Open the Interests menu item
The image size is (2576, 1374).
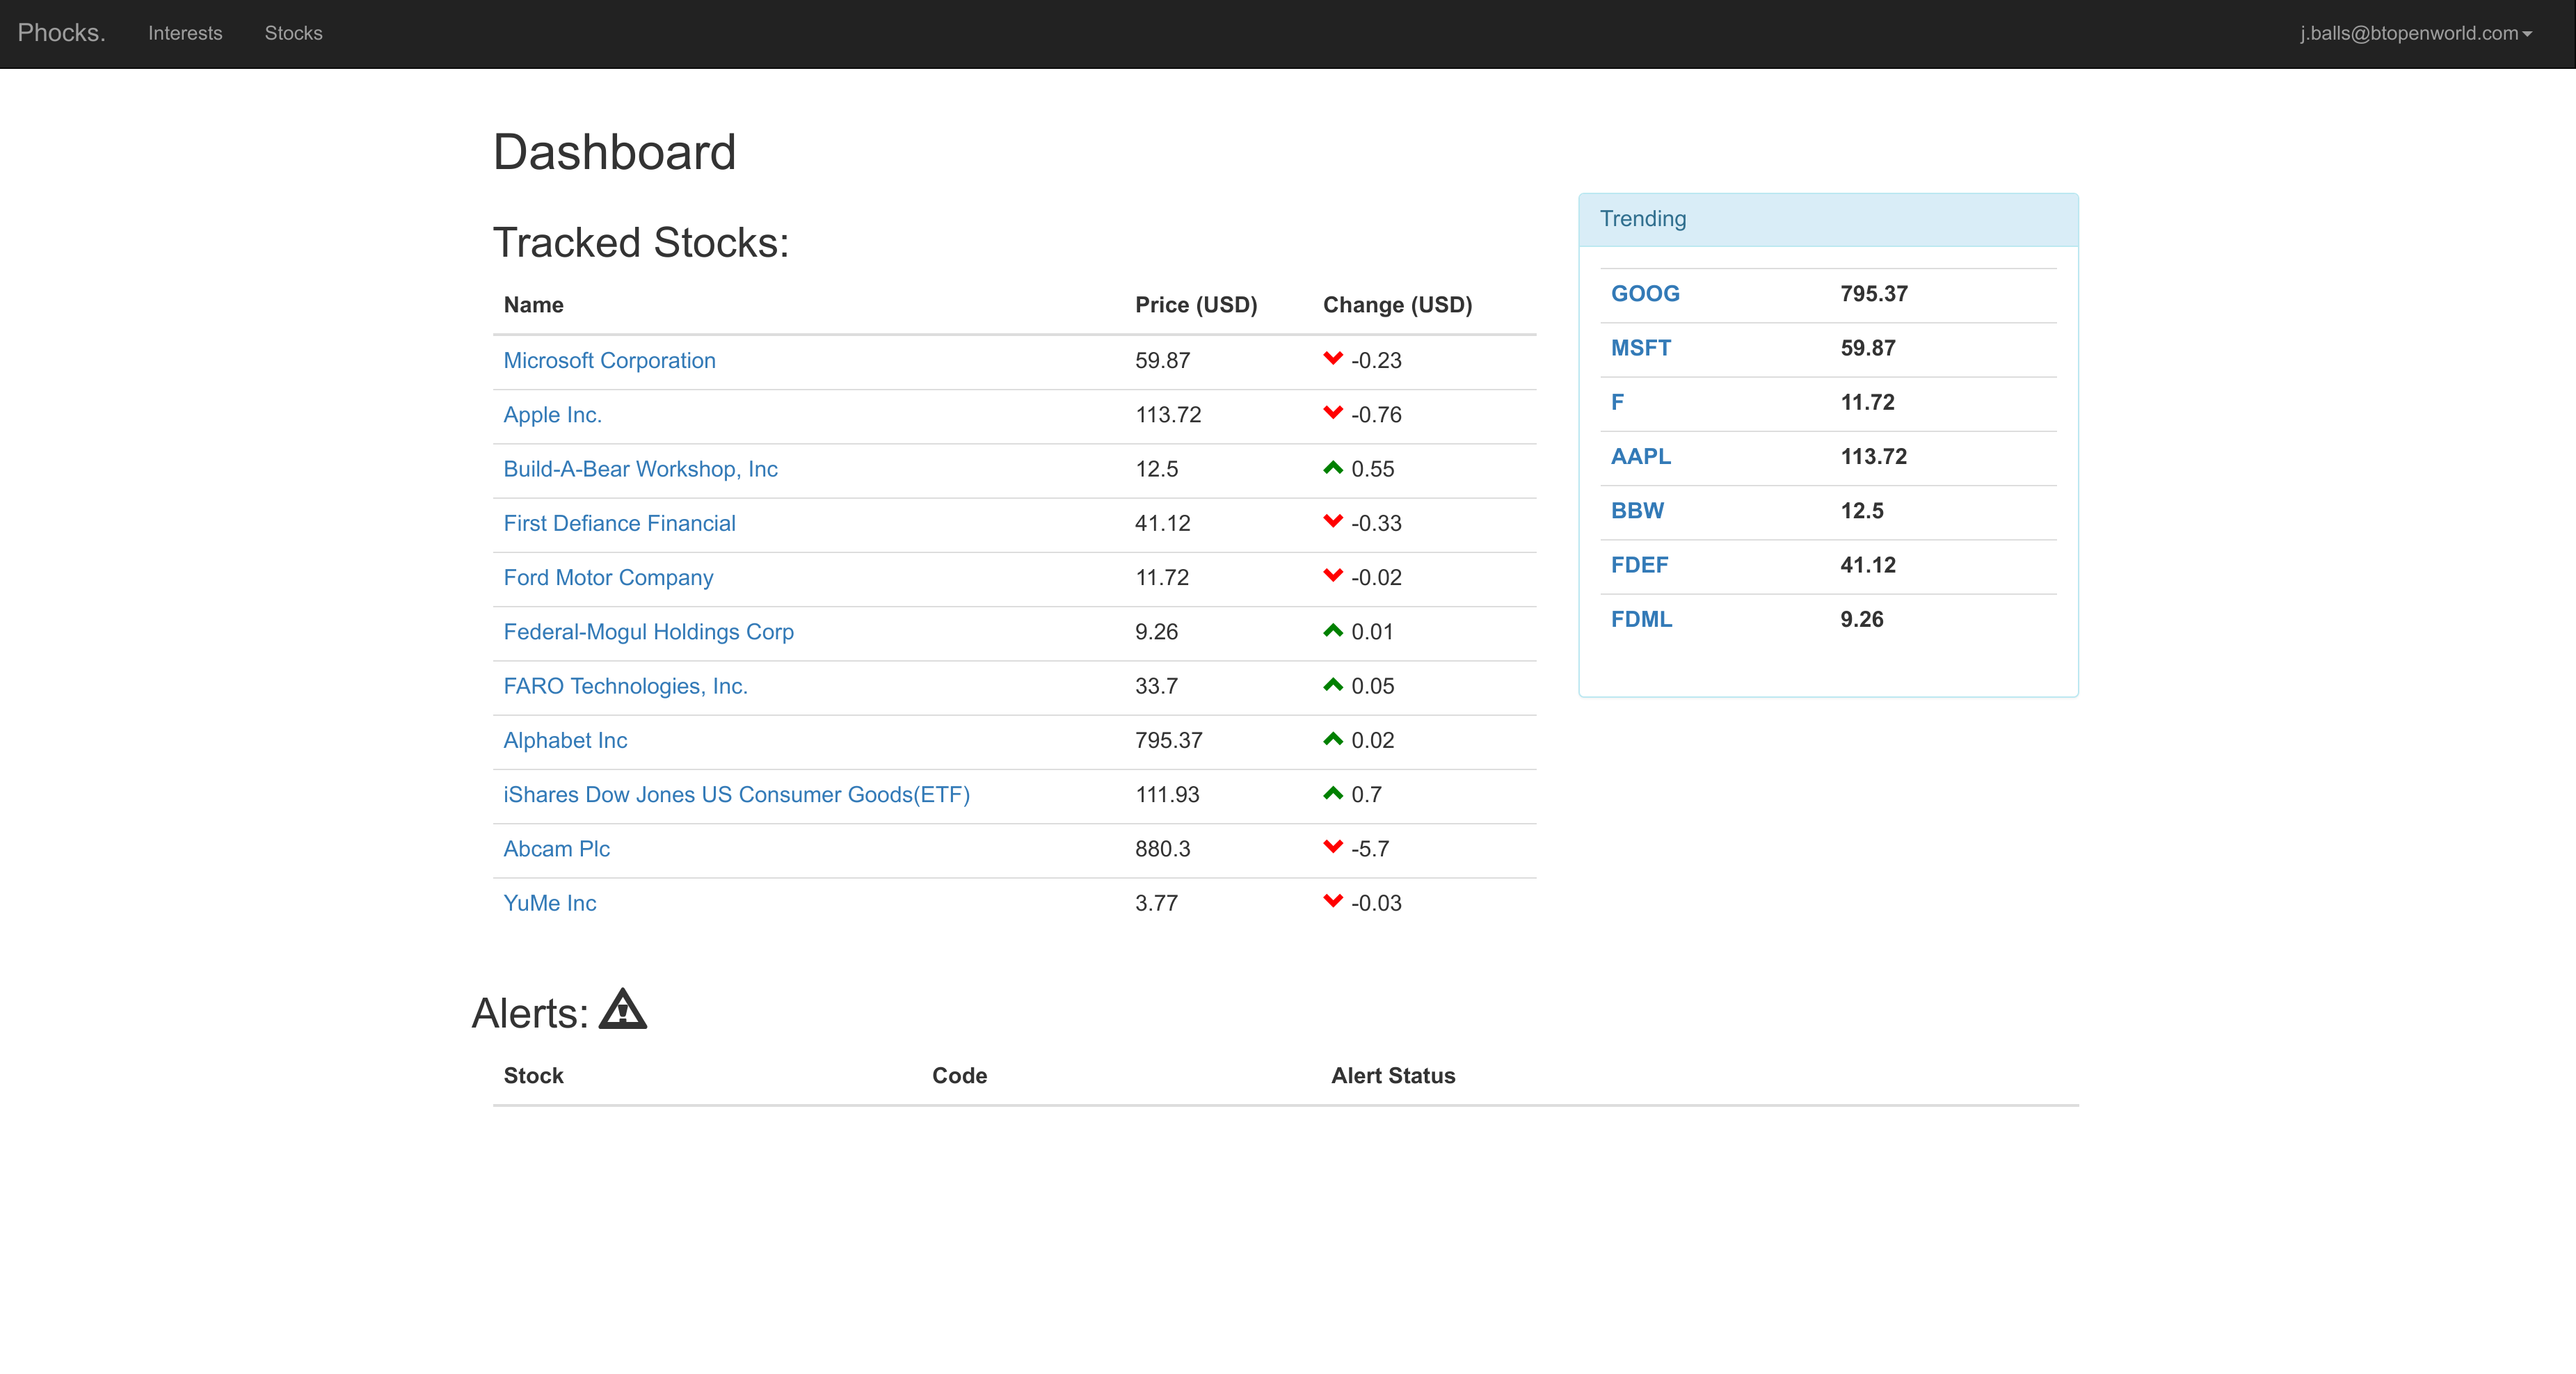click(x=185, y=33)
